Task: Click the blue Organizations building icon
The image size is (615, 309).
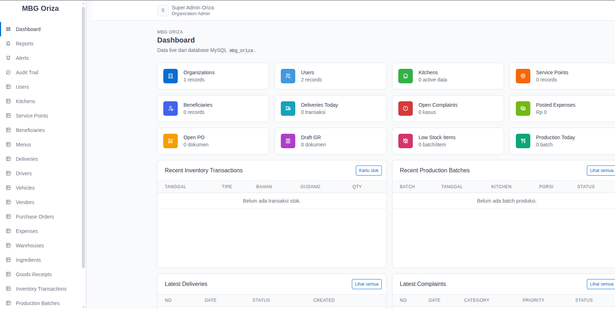Action: click(171, 76)
